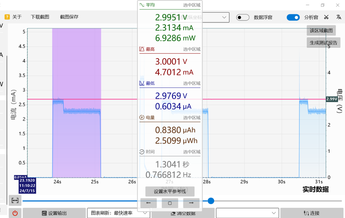Click the fit-width range icon button

[15, 200]
